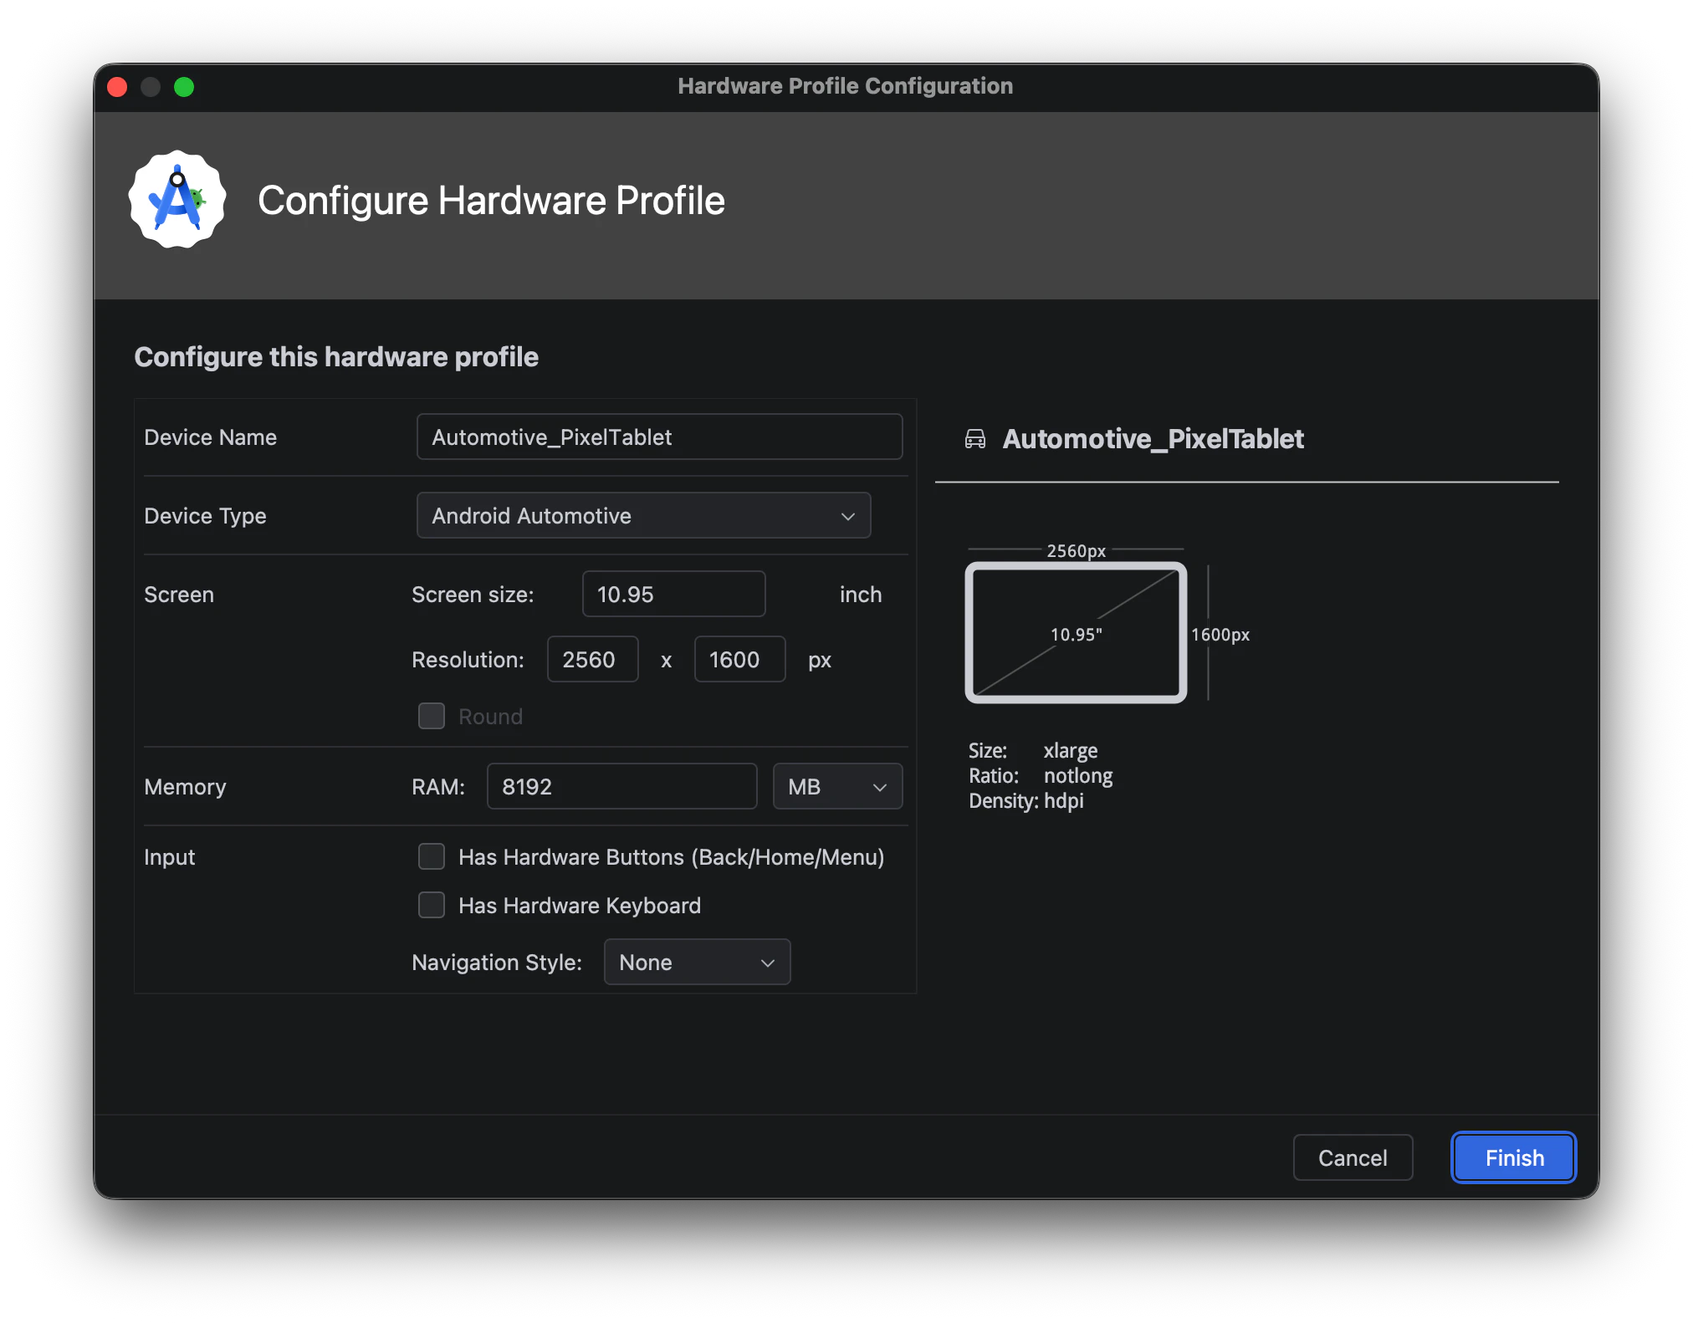Click the Finish button
This screenshot has width=1693, height=1323.
(x=1514, y=1157)
